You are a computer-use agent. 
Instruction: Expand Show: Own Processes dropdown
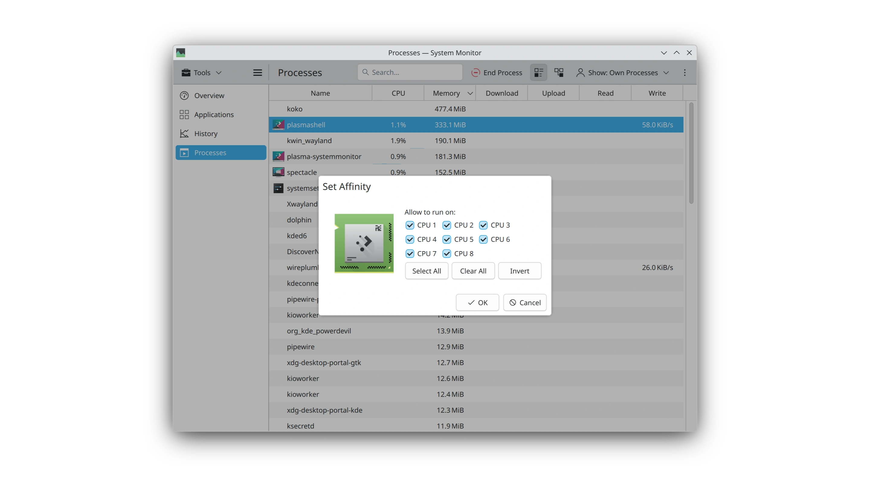[x=623, y=72]
